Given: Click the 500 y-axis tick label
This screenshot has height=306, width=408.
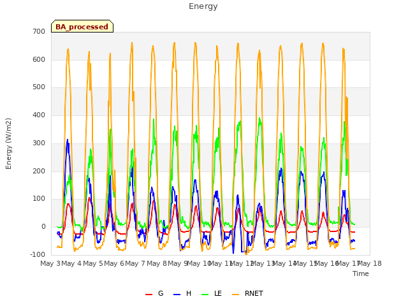Looking at the screenshot, I should coord(39,87).
